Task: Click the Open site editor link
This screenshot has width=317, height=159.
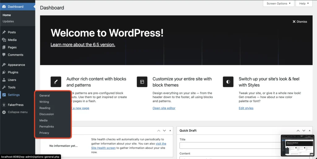Action: pos(164,108)
